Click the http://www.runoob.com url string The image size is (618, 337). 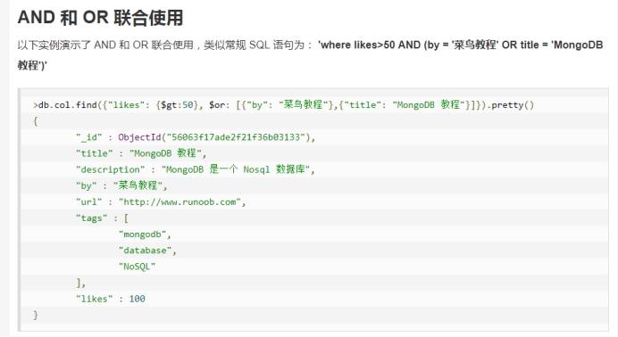click(180, 202)
